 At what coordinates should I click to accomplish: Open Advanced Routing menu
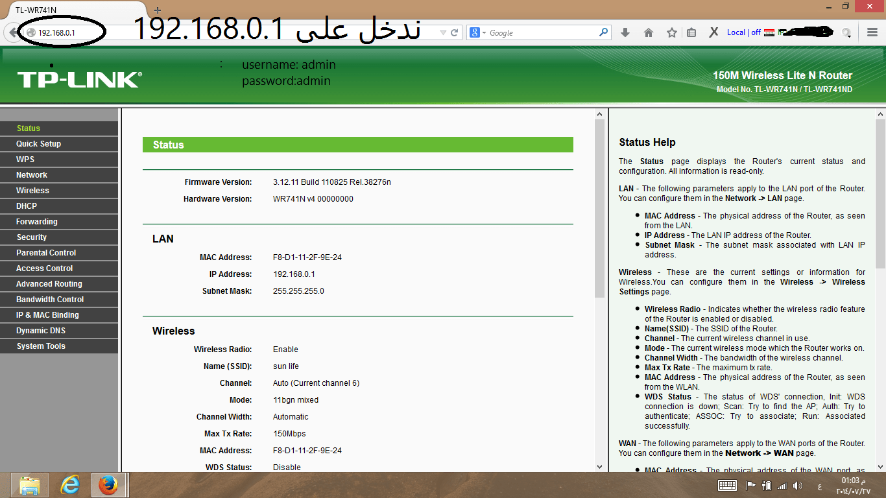pos(59,284)
